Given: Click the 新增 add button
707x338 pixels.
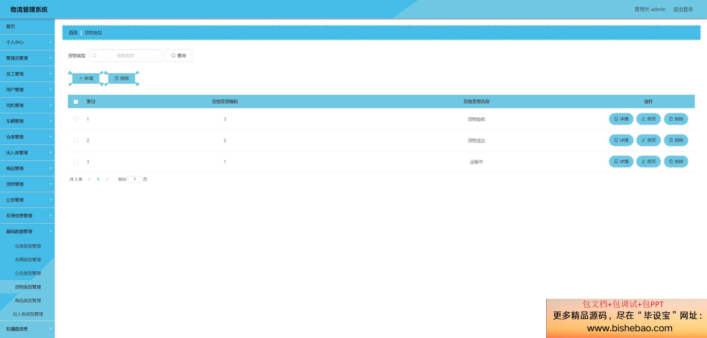Looking at the screenshot, I should tap(86, 78).
